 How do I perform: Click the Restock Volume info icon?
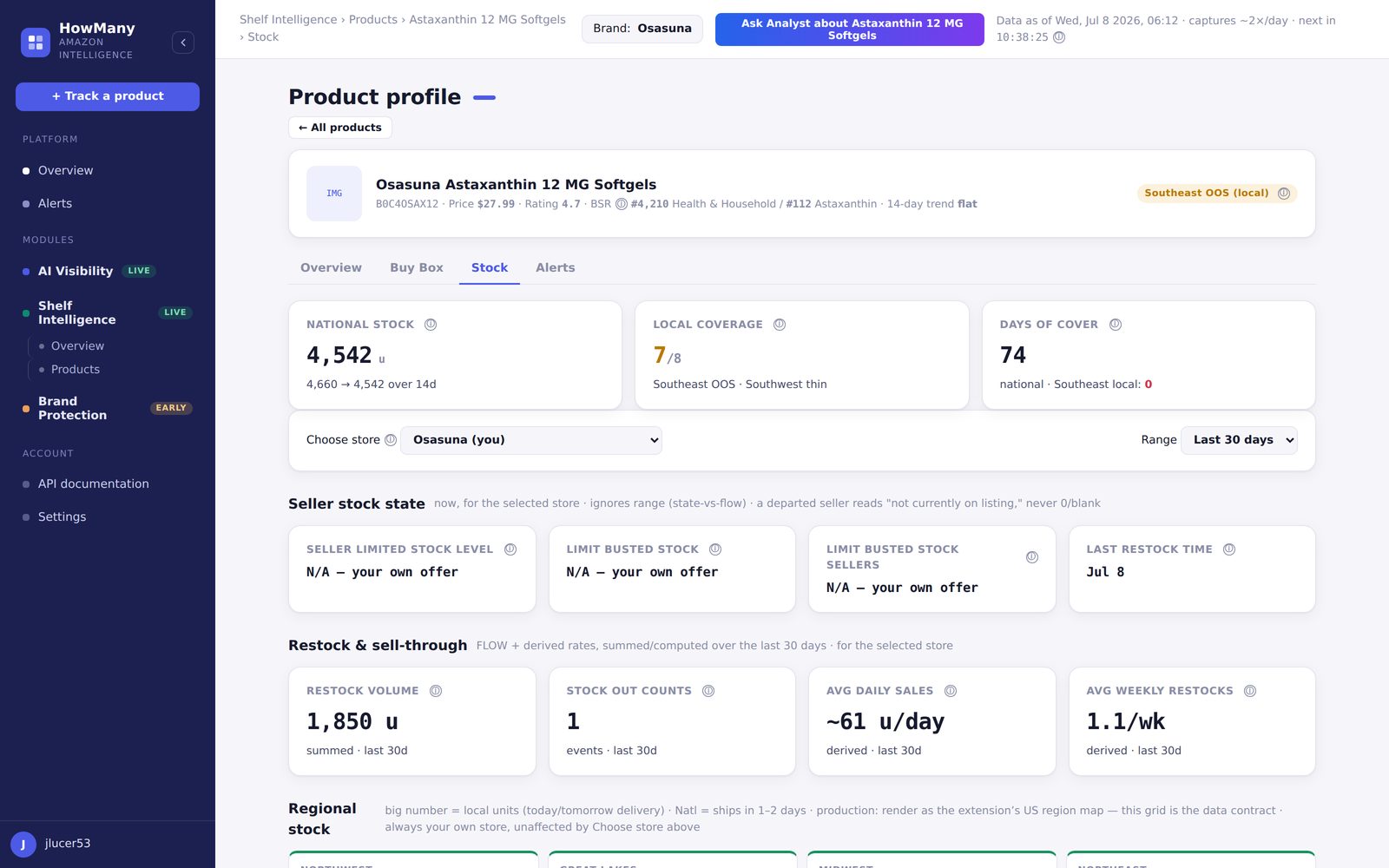click(x=436, y=691)
